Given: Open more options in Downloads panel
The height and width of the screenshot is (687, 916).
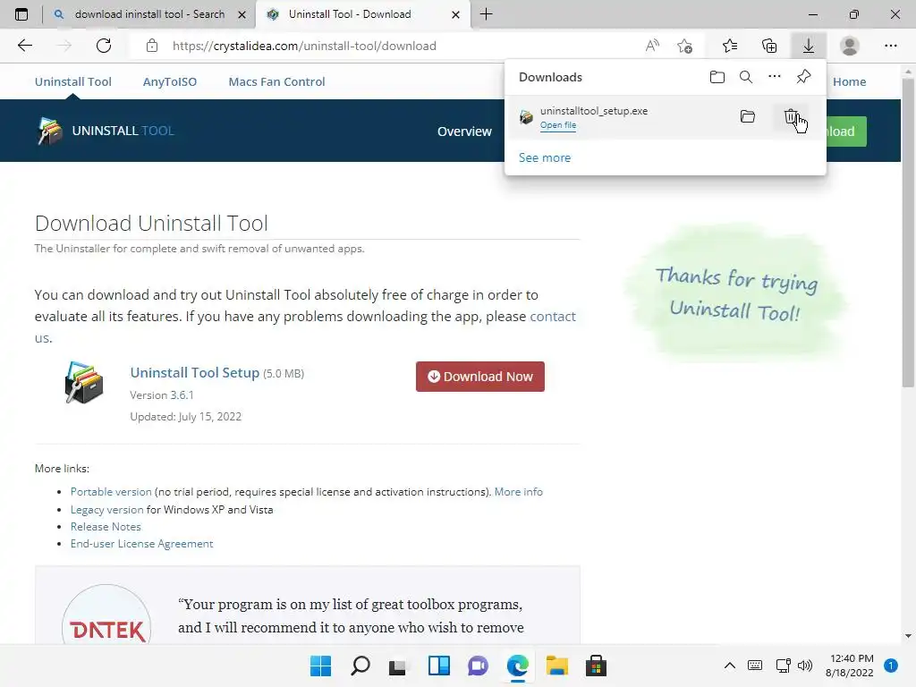Looking at the screenshot, I should (774, 77).
